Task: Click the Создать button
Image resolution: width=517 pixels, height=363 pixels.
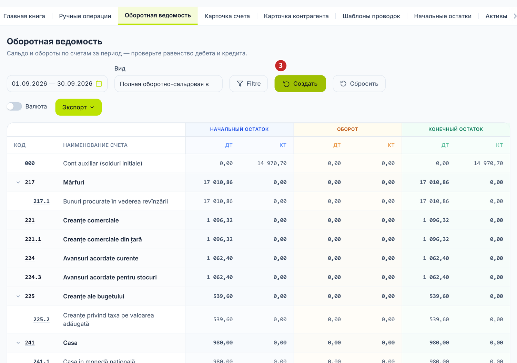Action: (300, 84)
